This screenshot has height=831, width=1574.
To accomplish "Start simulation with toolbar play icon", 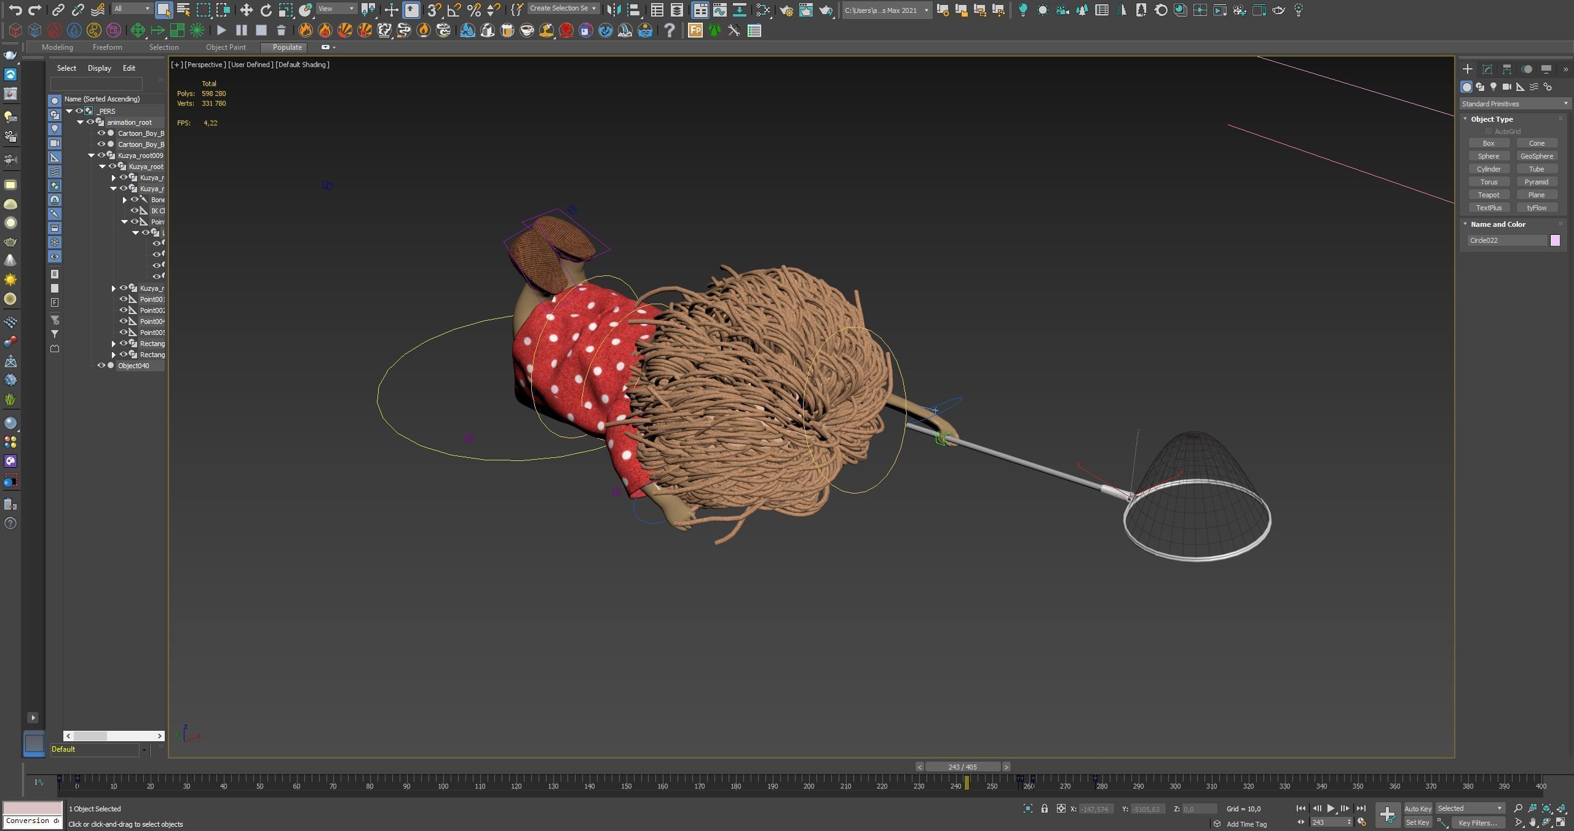I will pos(222,30).
